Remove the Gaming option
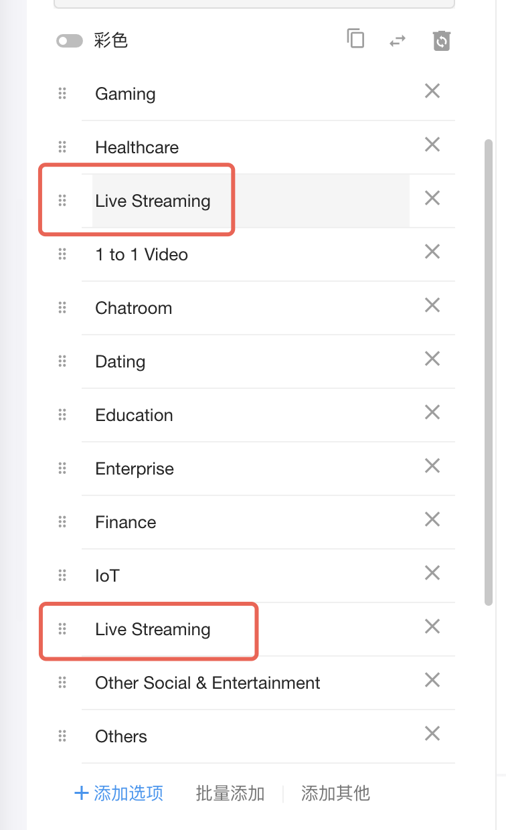Viewport: 506px width, 830px height. tap(432, 91)
